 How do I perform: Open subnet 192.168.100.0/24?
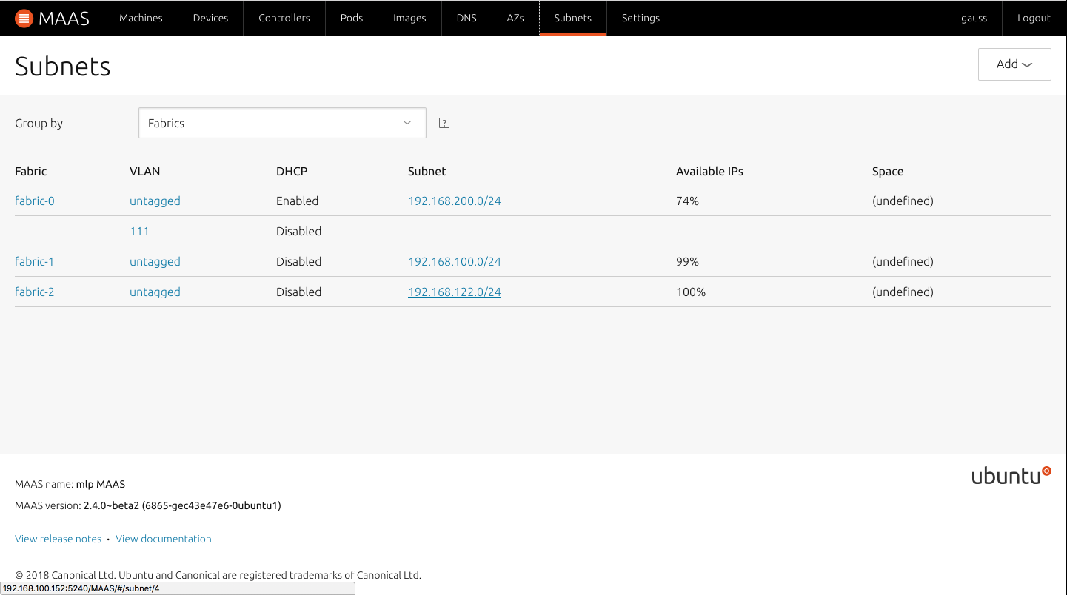tap(455, 261)
